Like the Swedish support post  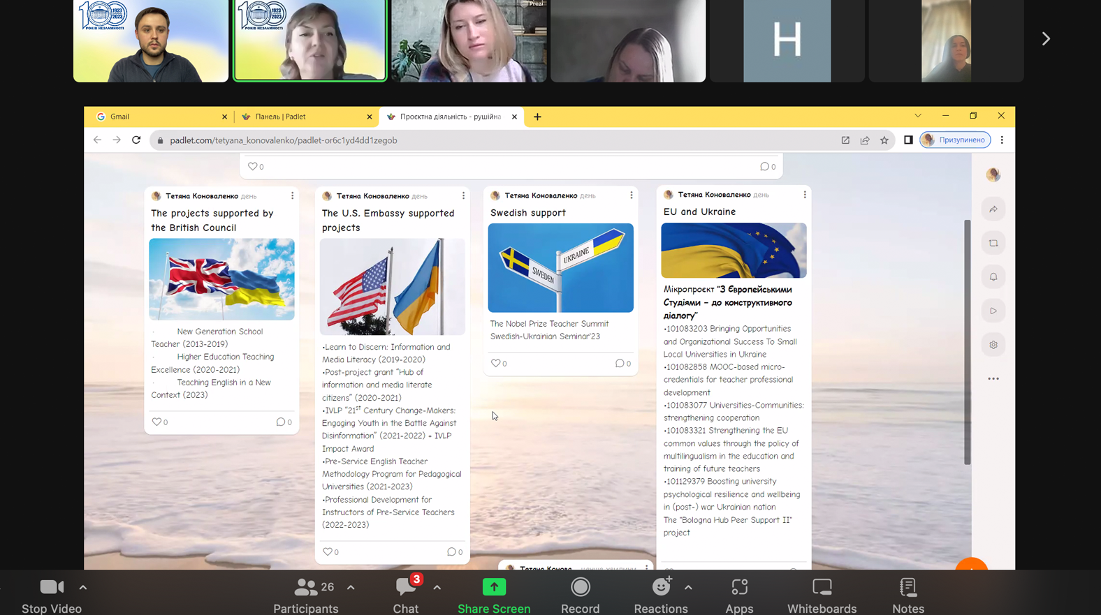(496, 363)
